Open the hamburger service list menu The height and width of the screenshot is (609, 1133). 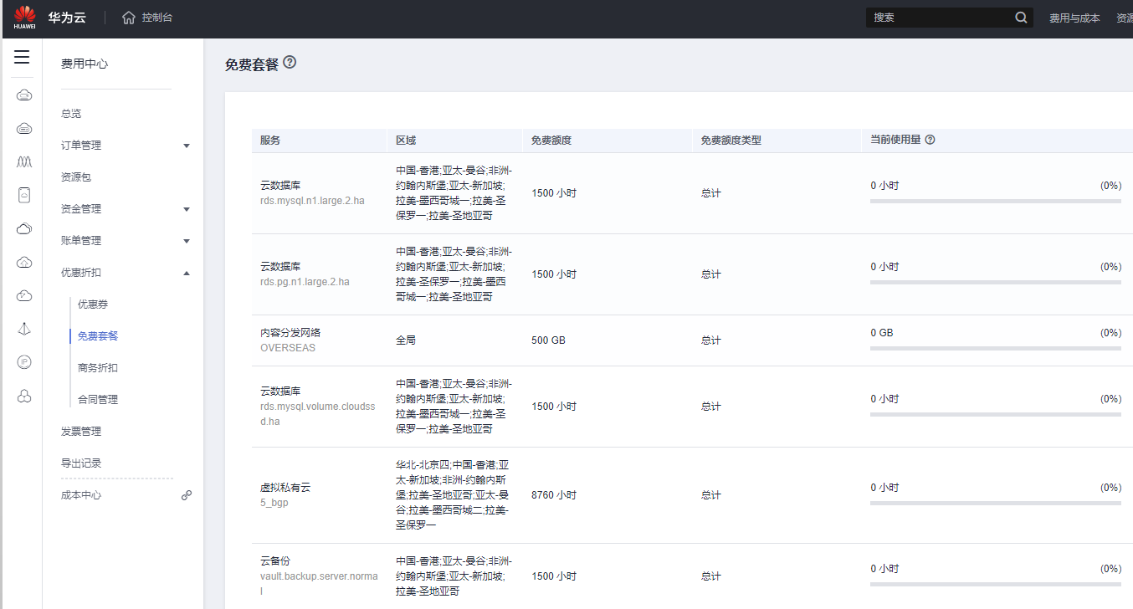click(22, 57)
